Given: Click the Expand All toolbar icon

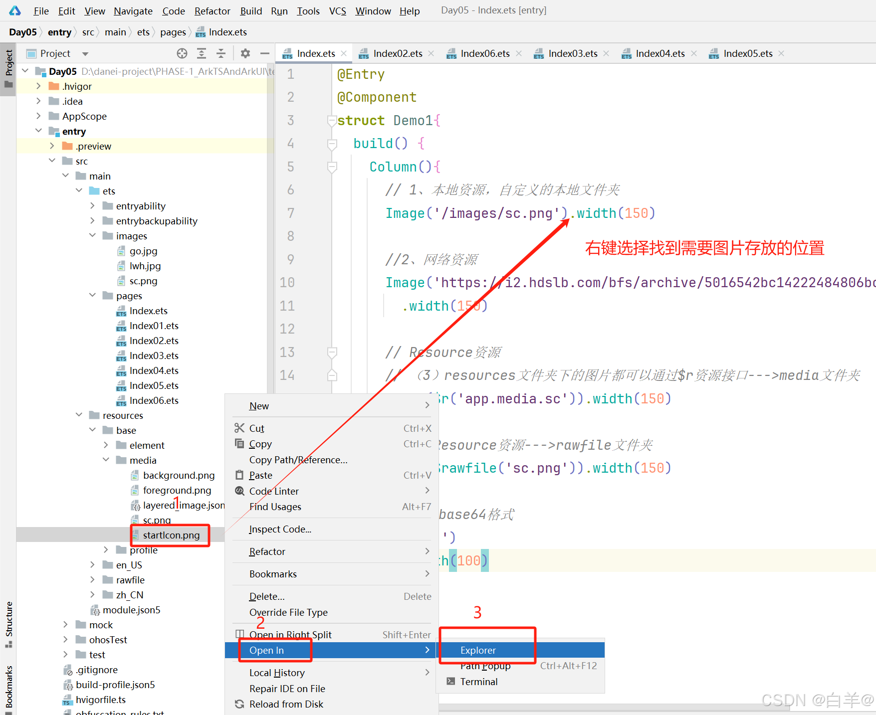Looking at the screenshot, I should (202, 53).
